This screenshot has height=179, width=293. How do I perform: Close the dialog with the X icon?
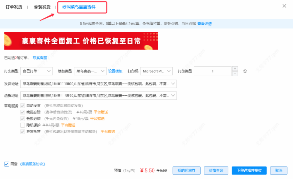tap(284, 6)
